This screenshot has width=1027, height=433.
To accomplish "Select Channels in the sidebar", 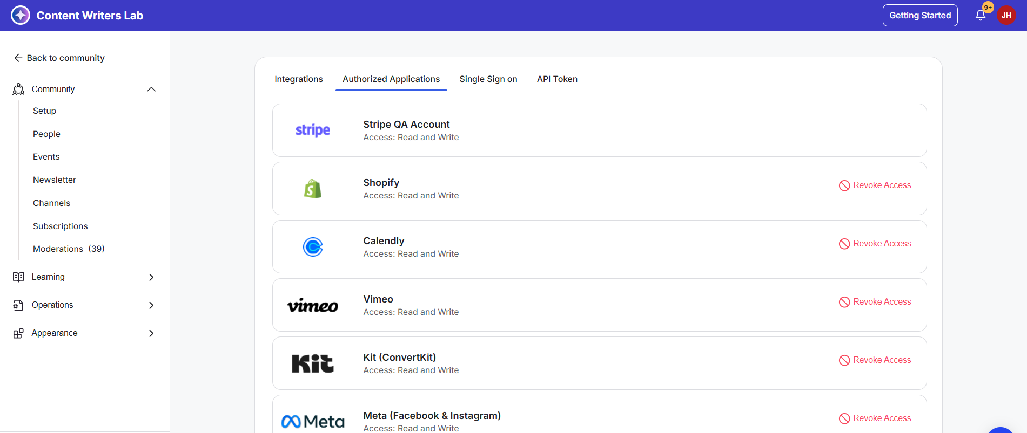I will point(51,203).
